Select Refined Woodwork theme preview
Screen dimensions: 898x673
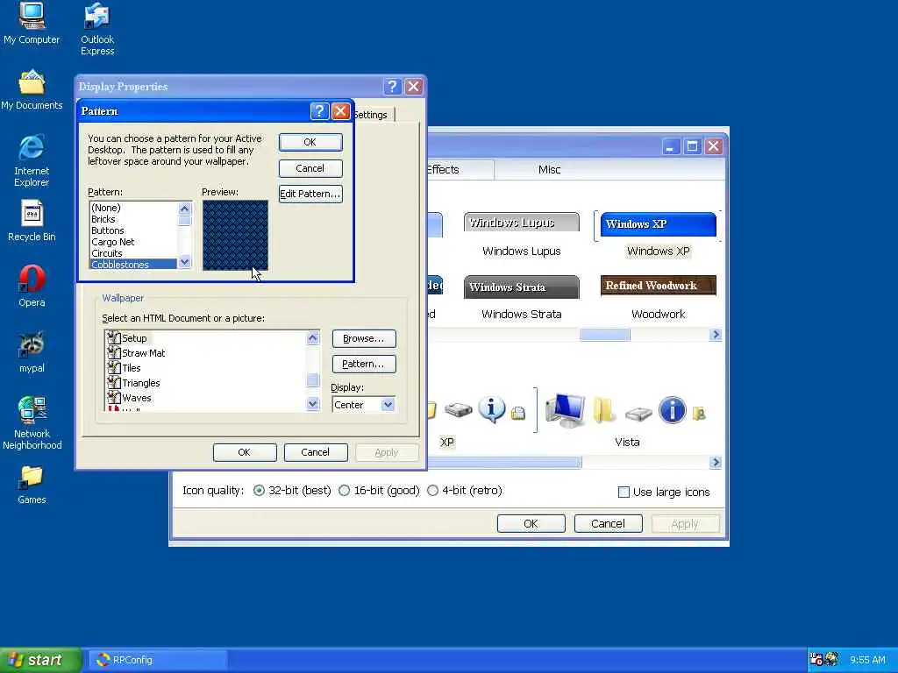tap(658, 286)
